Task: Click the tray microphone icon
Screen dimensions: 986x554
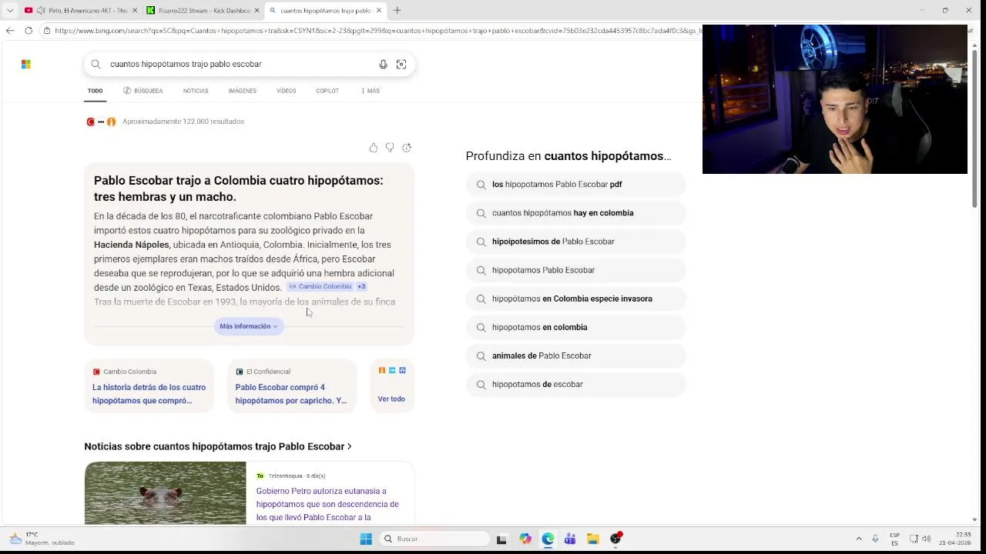Action: click(875, 539)
